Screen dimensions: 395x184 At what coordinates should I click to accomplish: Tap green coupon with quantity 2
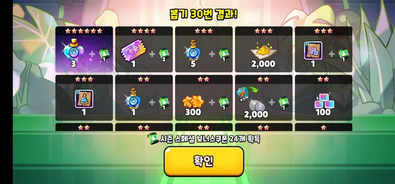pyautogui.click(x=164, y=55)
